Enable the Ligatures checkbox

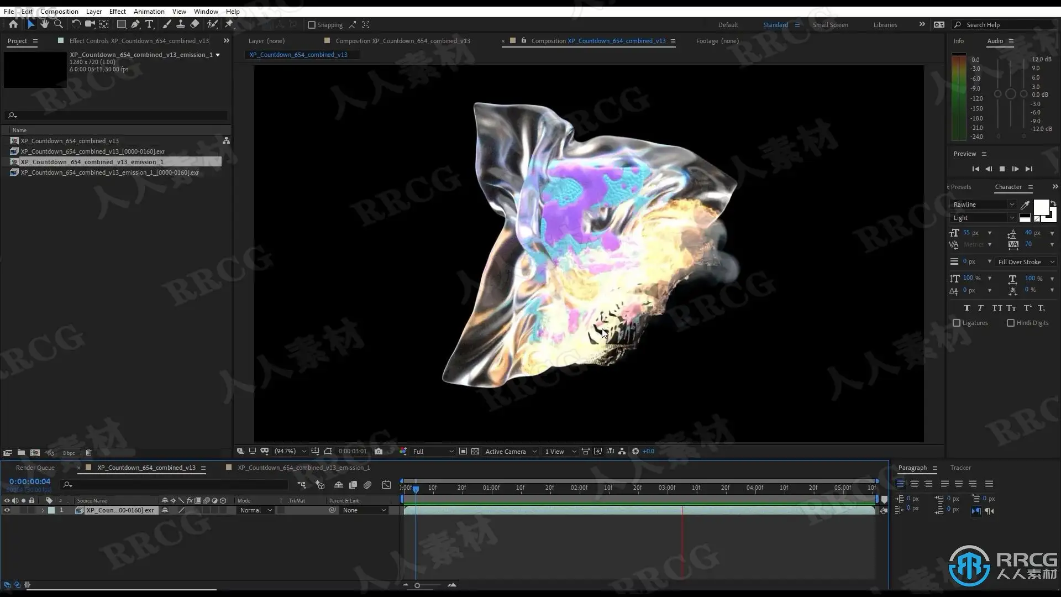[x=957, y=323]
